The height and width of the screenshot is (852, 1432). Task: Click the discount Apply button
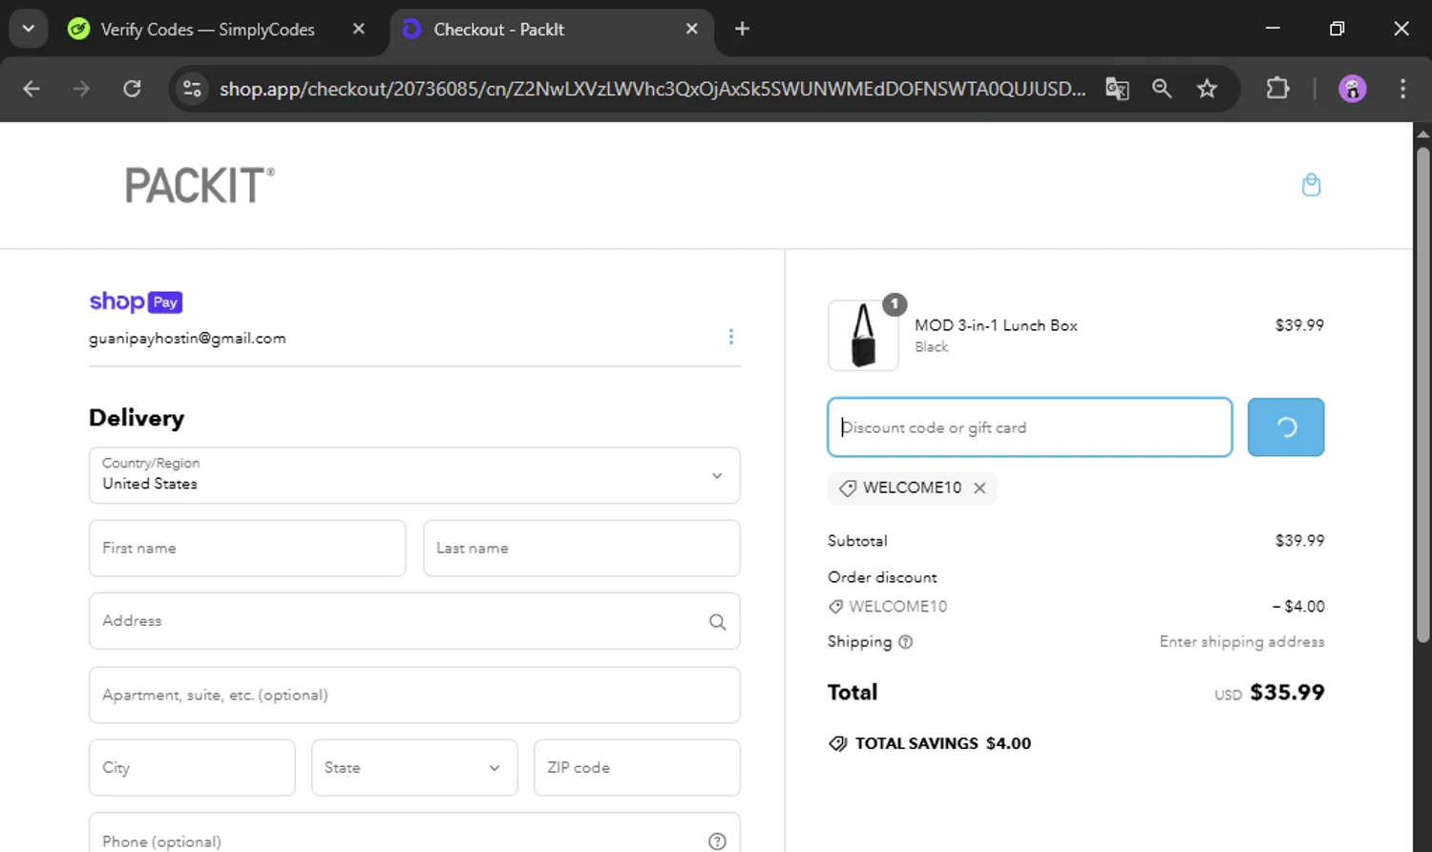point(1286,427)
